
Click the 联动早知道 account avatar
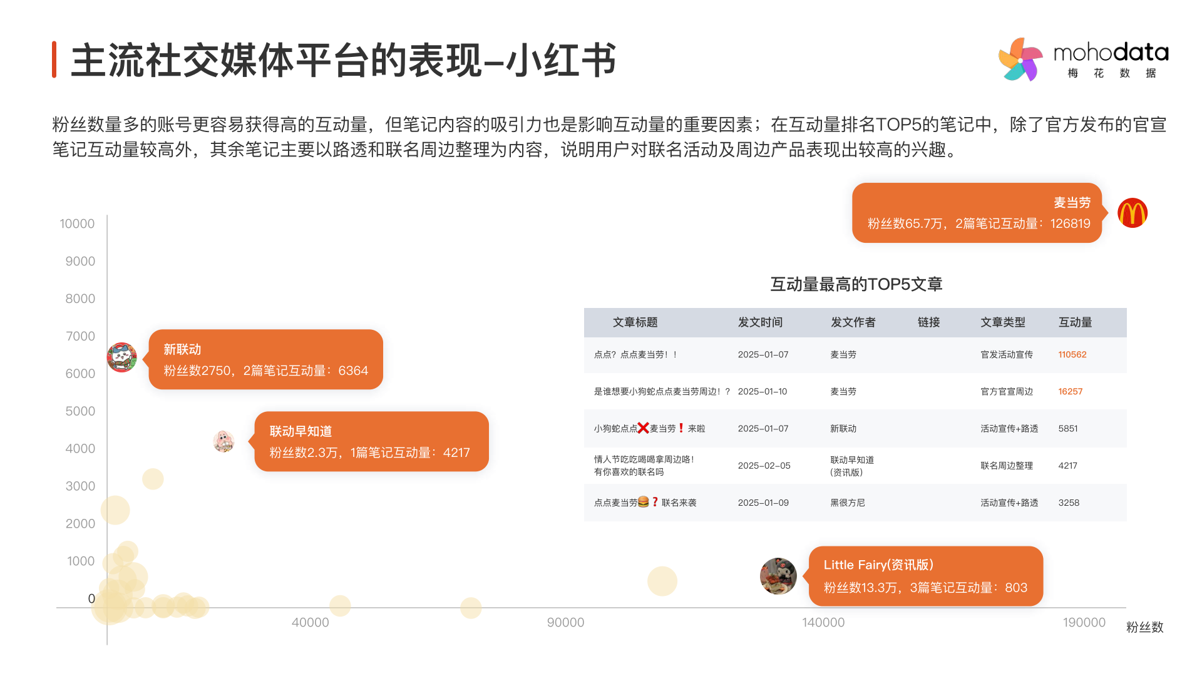tap(223, 441)
